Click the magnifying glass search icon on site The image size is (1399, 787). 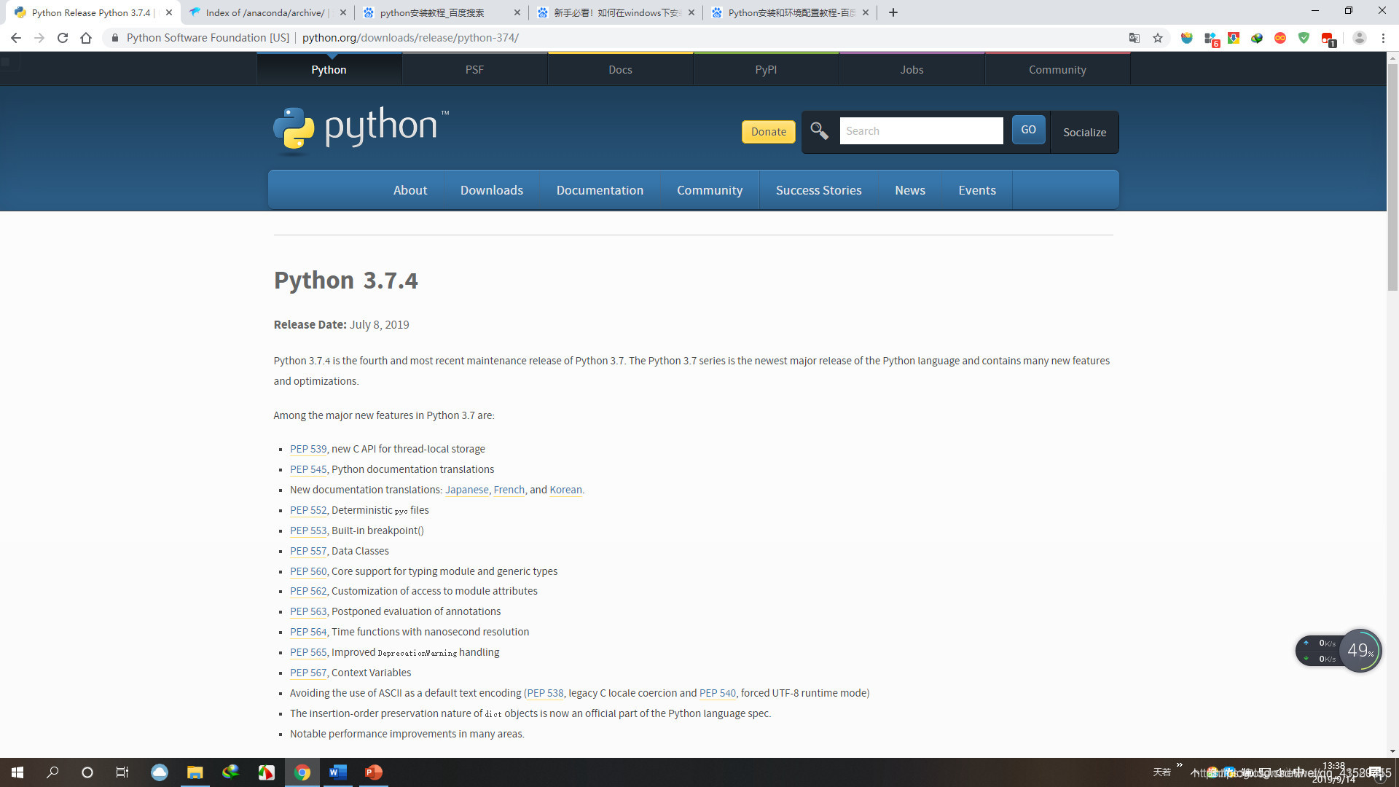click(x=819, y=131)
